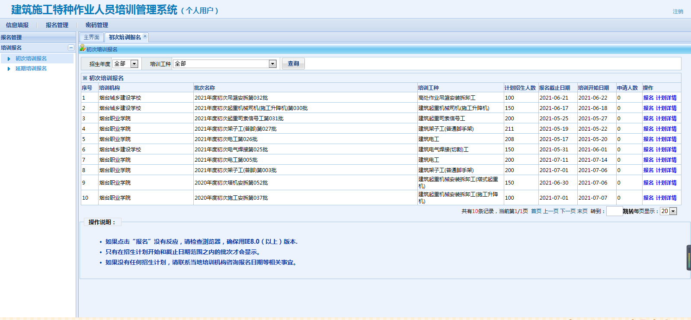Open the 报名管理 menu
Screen dimensions: 691x320
(x=57, y=25)
